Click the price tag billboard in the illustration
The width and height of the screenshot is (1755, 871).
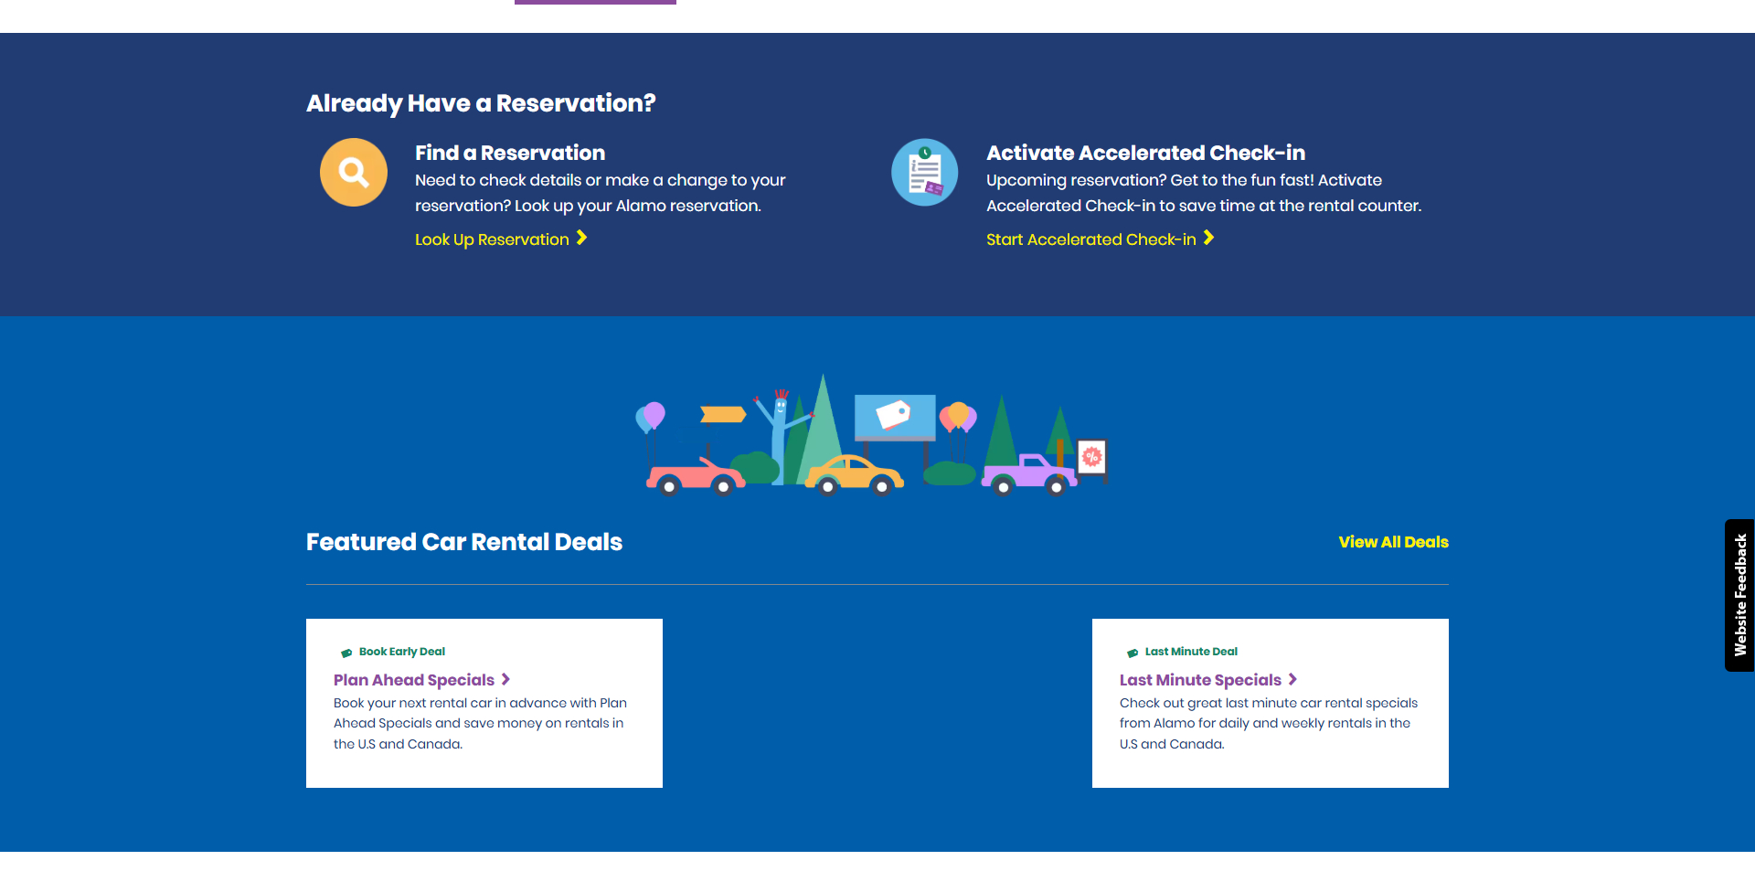pyautogui.click(x=894, y=416)
